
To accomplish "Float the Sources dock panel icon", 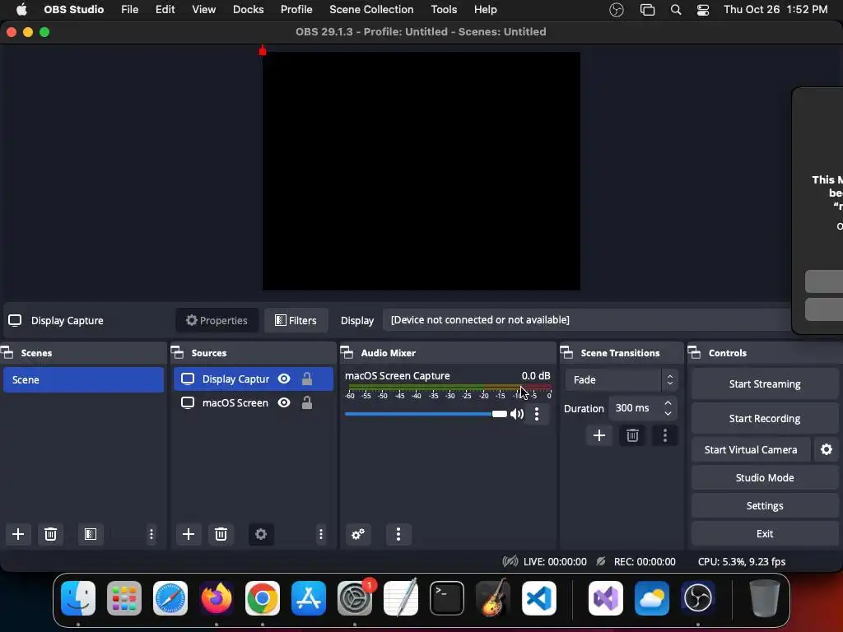I will point(178,352).
